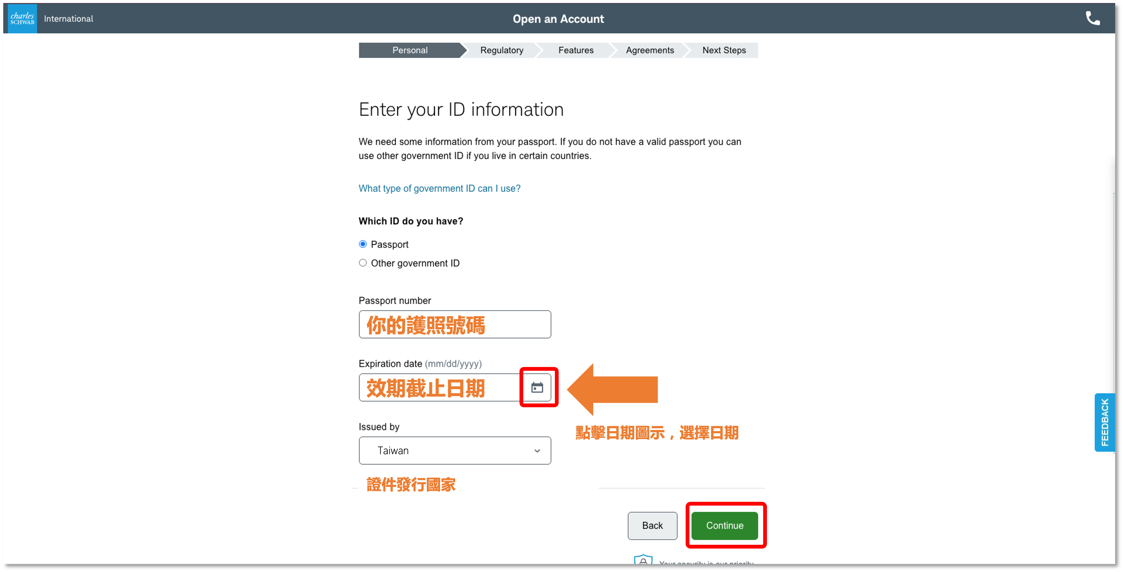Click the Charles Schwab logo
Screen dimensions: 1123x572
tap(22, 19)
